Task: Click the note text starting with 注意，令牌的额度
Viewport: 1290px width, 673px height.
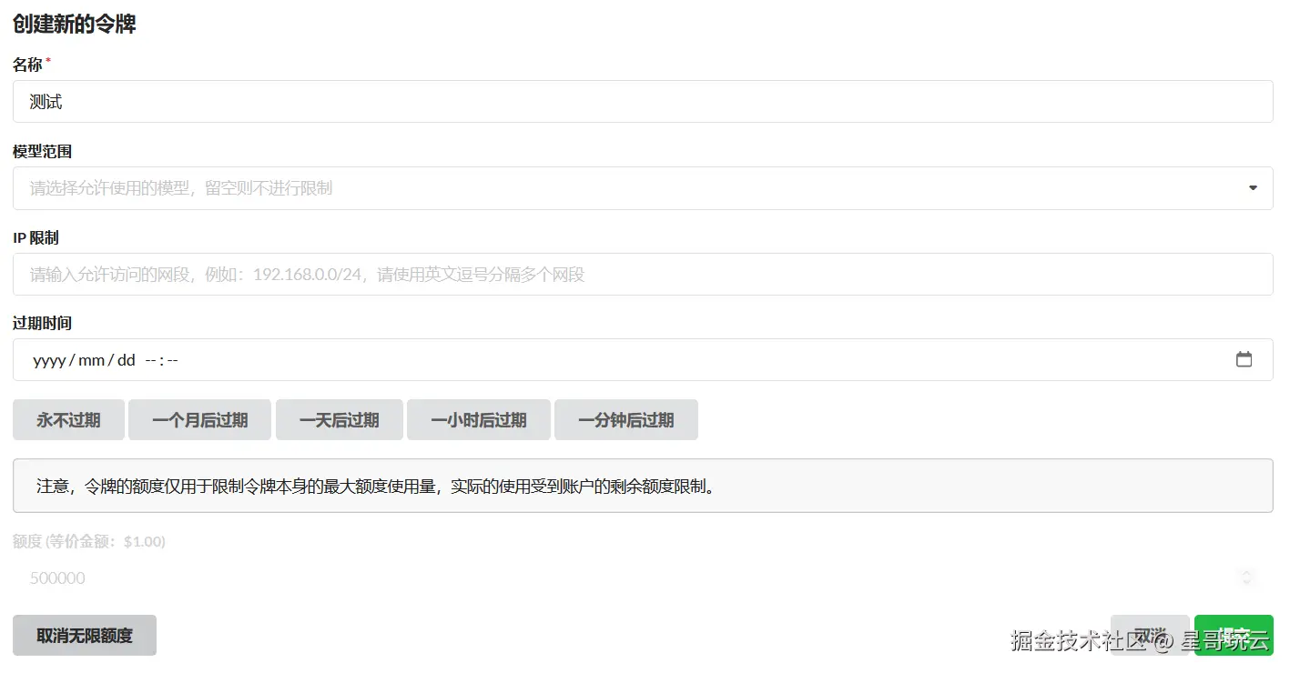Action: [x=376, y=486]
